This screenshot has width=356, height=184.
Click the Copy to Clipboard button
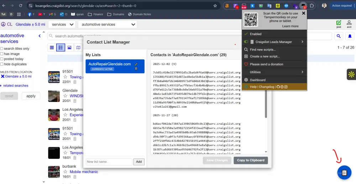pos(251,160)
